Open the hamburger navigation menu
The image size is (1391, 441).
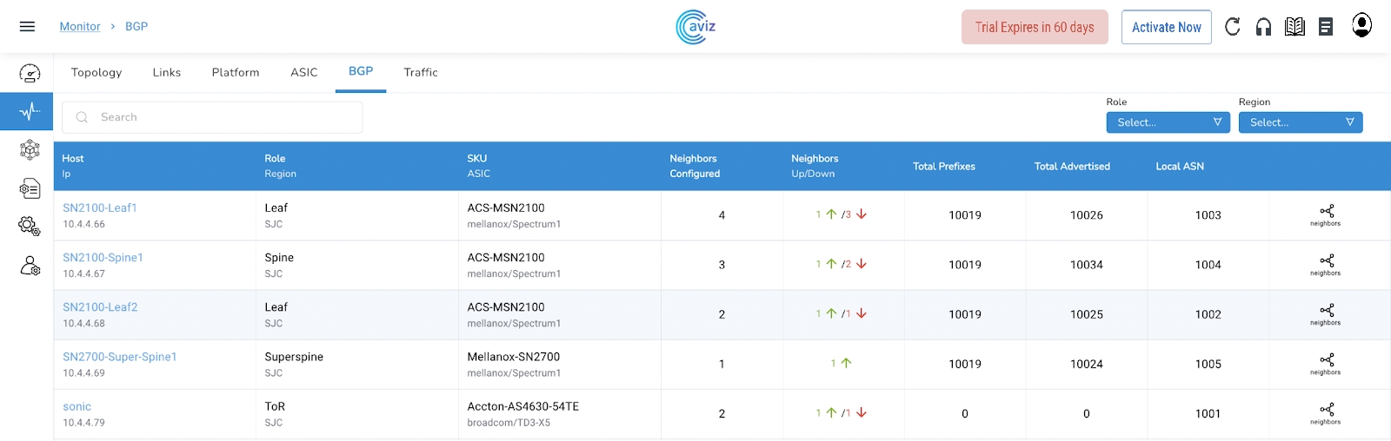click(x=27, y=27)
